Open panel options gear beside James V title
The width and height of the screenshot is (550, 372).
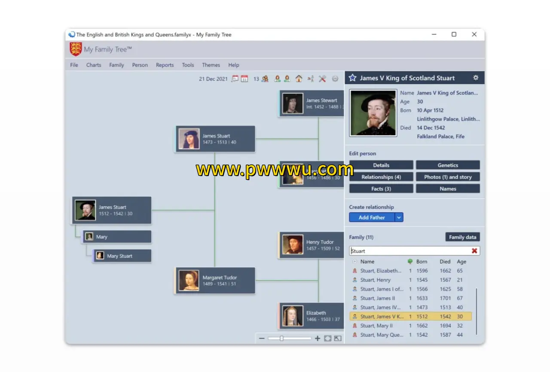(x=475, y=78)
